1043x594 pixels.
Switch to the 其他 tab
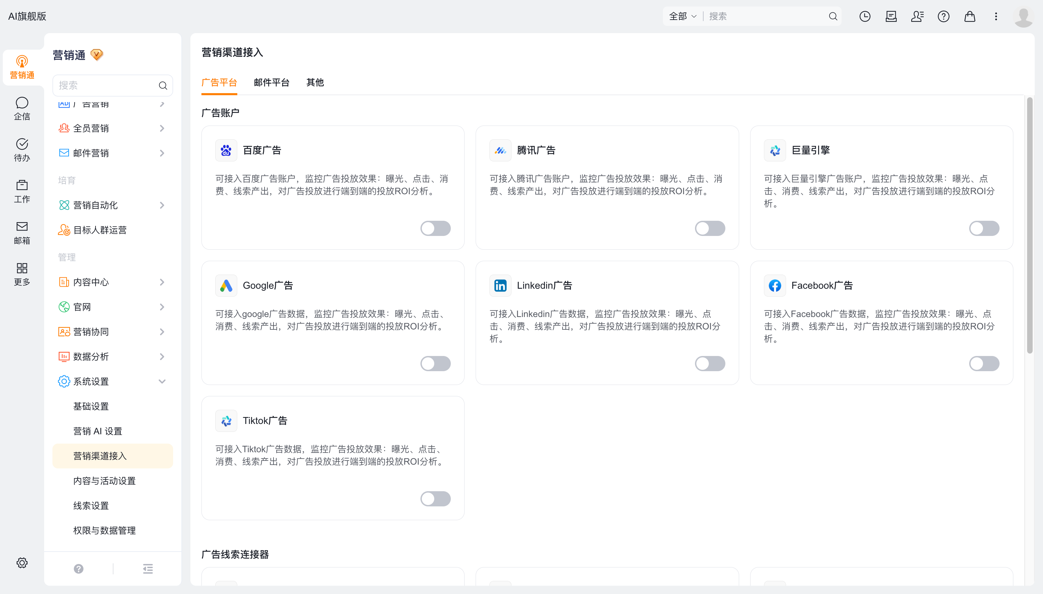point(315,82)
